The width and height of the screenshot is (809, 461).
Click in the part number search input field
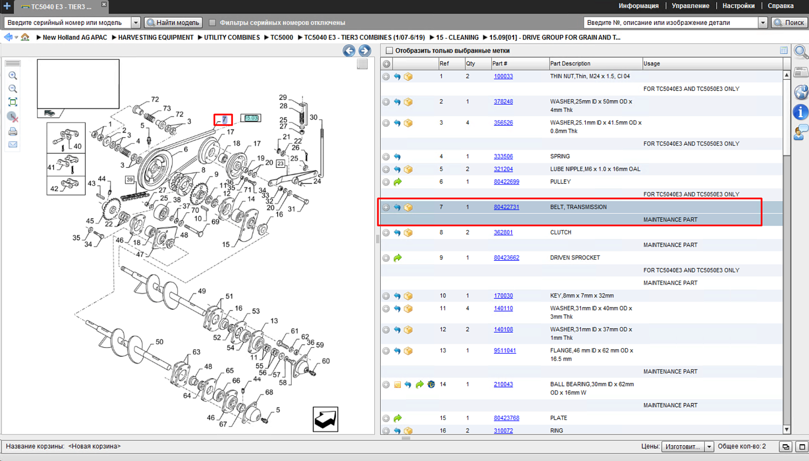[671, 23]
